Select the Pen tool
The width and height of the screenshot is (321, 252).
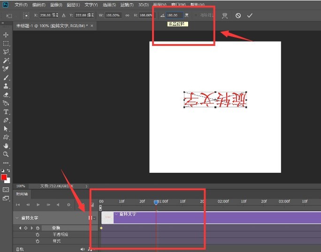6,120
